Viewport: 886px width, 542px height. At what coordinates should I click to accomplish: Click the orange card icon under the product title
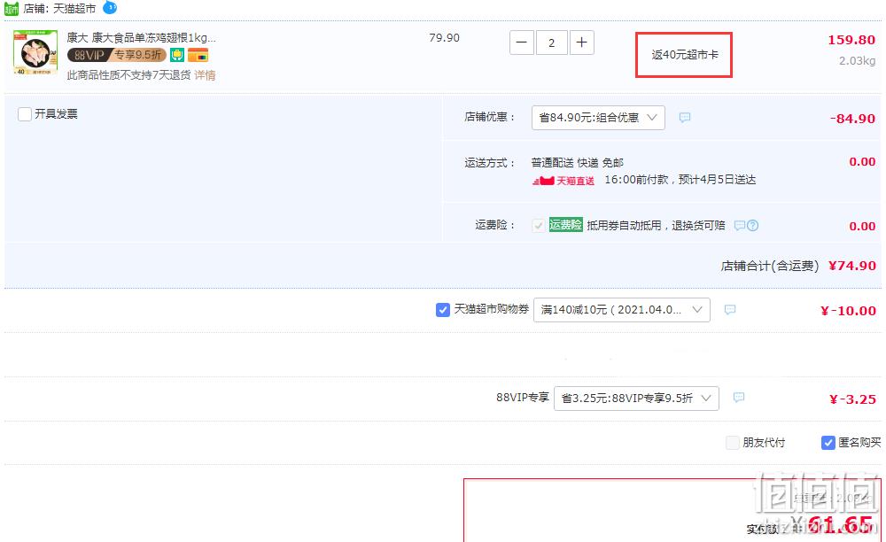pos(198,55)
